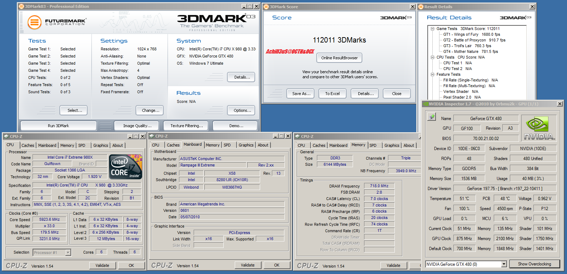Select GT3 - Troll's Lair result
This screenshot has height=274, width=567.
pyautogui.click(x=467, y=46)
